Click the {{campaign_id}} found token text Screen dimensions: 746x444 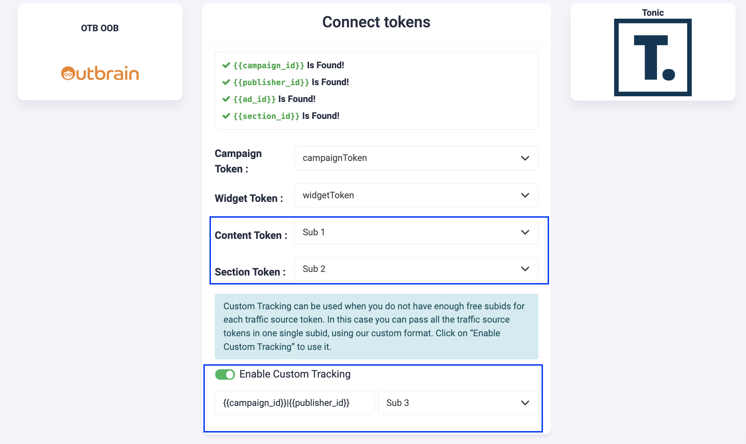269,65
